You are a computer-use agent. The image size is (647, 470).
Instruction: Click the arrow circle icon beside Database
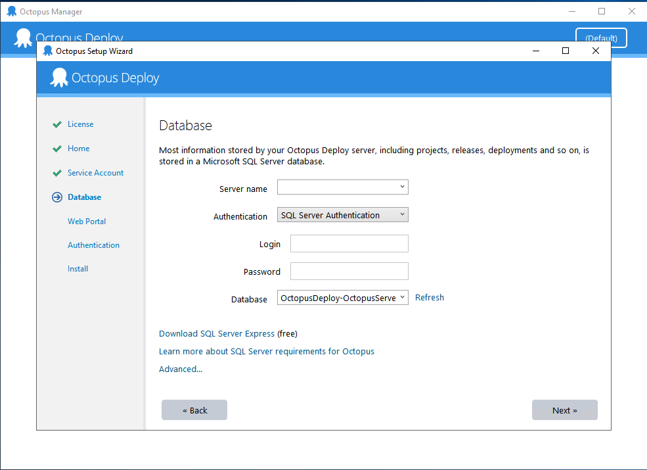[57, 197]
